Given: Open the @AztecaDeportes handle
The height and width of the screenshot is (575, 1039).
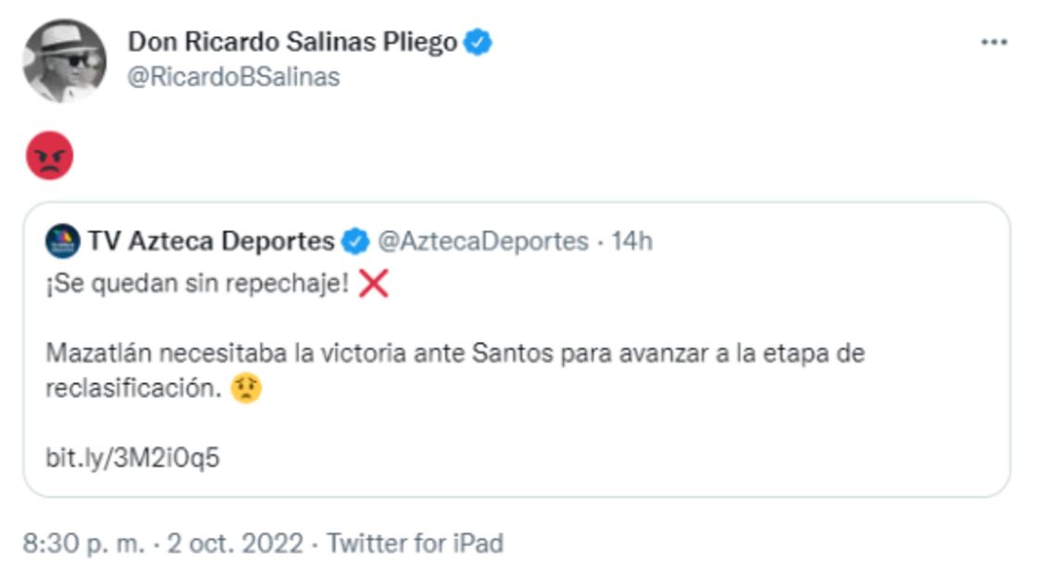Looking at the screenshot, I should pos(482,241).
